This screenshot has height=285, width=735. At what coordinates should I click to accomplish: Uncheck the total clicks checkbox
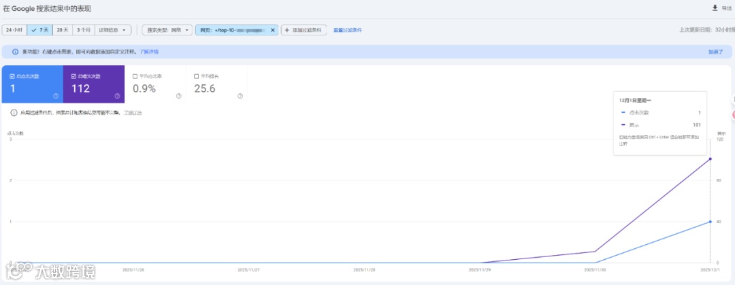coord(12,76)
